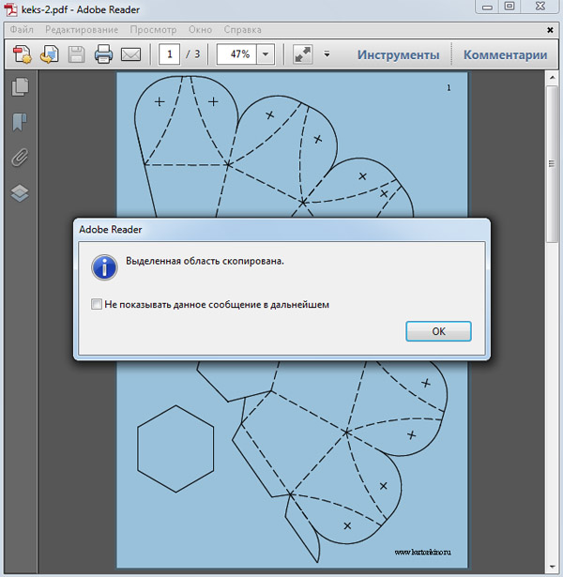The height and width of the screenshot is (577, 563).
Task: Show the attachments paperclip panel
Action: point(20,158)
